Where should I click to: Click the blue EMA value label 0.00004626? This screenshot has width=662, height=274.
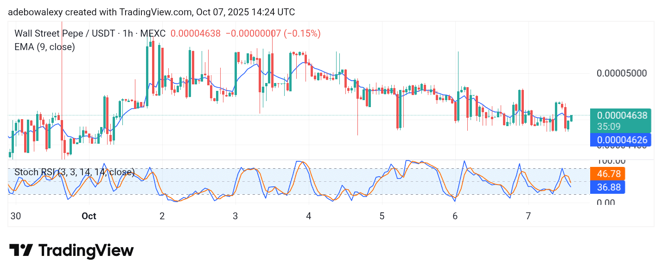[x=622, y=140]
